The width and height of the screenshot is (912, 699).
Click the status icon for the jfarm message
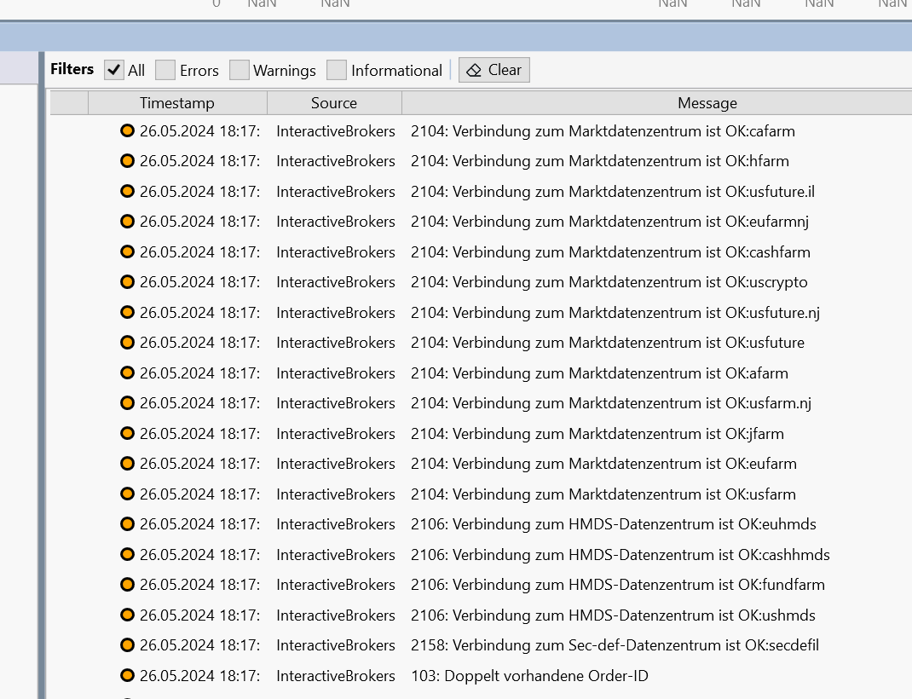(x=127, y=434)
